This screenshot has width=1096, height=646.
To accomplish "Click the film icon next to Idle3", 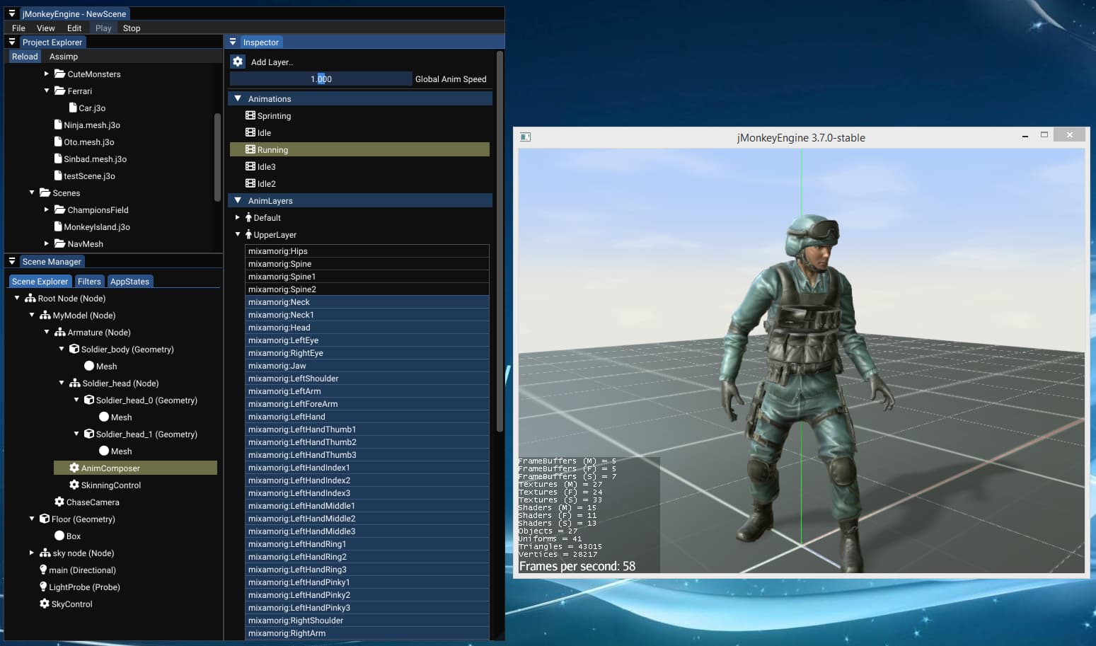I will pyautogui.click(x=250, y=166).
